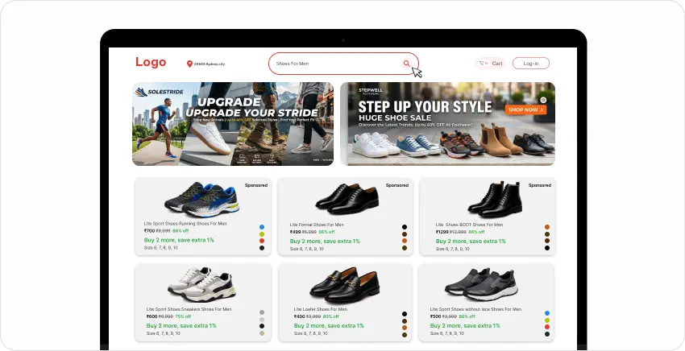685x351 pixels.
Task: Click the Log-in button
Action: coord(531,64)
